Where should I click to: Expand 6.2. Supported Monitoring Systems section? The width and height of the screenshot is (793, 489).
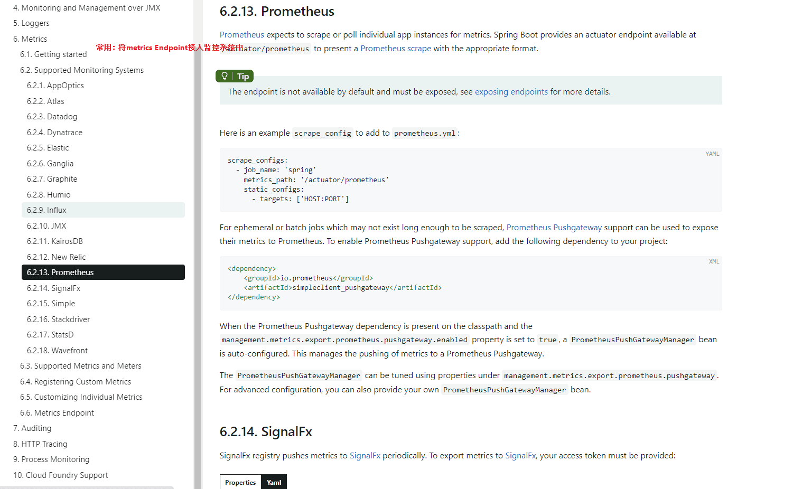[x=81, y=70]
